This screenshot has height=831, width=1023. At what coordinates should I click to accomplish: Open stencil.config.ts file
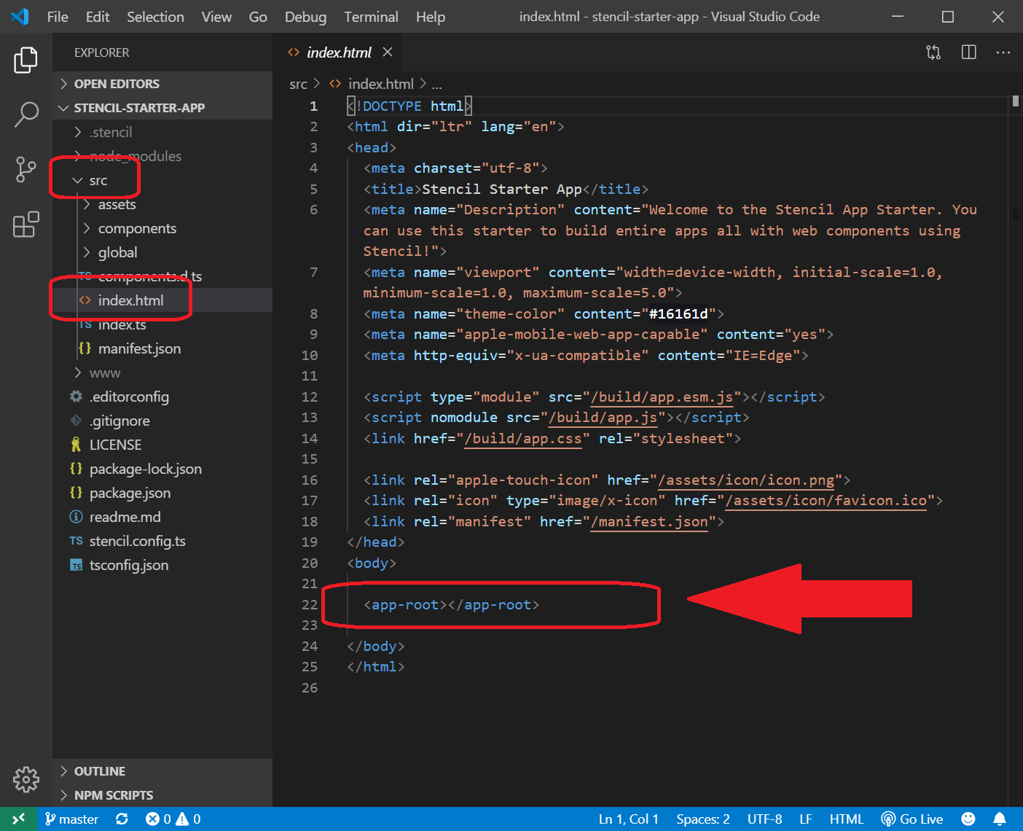pos(162,541)
